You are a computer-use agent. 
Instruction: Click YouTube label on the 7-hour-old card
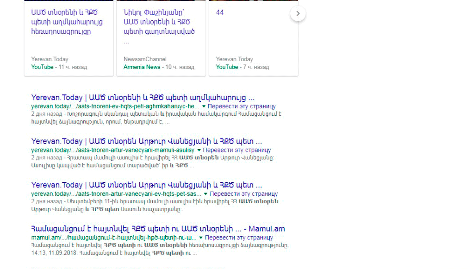click(x=227, y=67)
